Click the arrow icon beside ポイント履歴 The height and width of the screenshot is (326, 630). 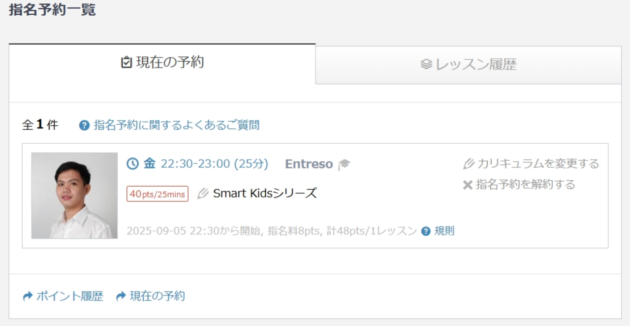28,296
